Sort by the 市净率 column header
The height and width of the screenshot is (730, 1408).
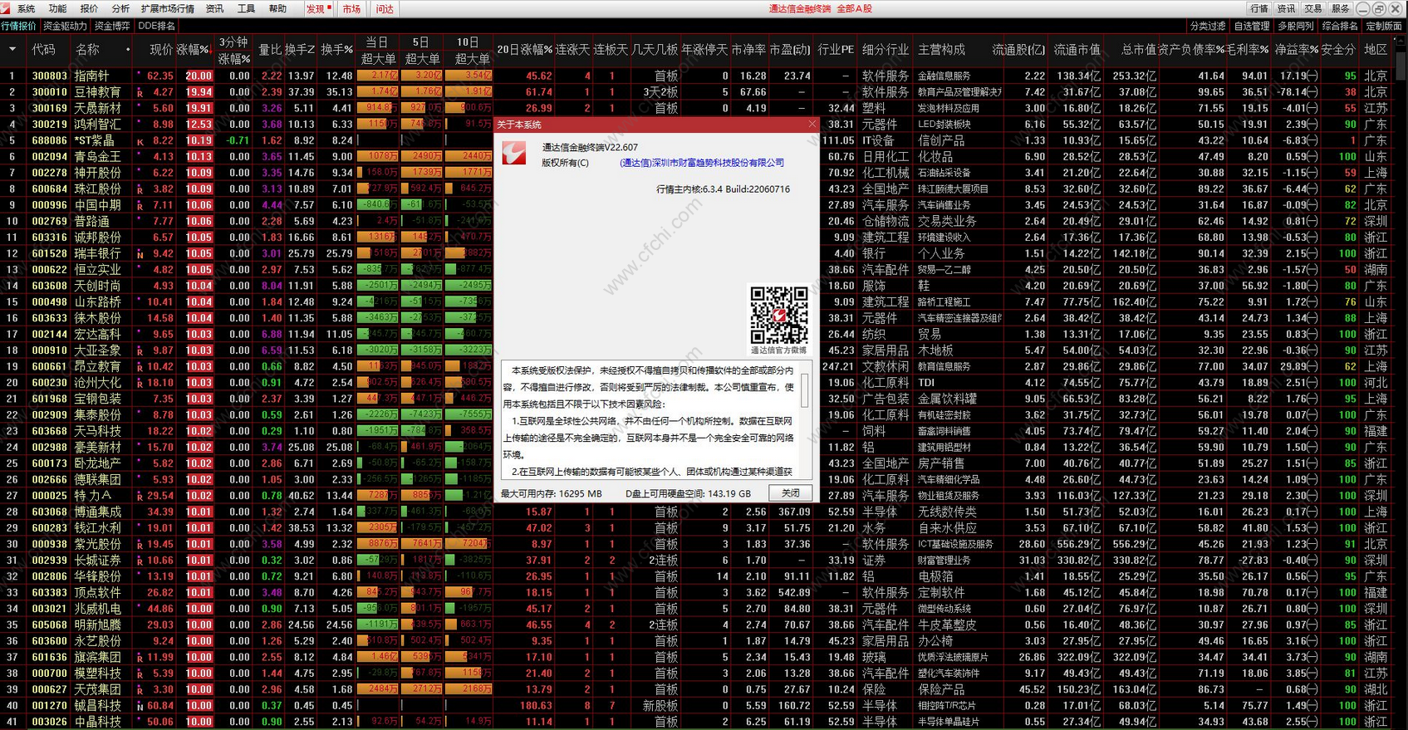tap(748, 50)
